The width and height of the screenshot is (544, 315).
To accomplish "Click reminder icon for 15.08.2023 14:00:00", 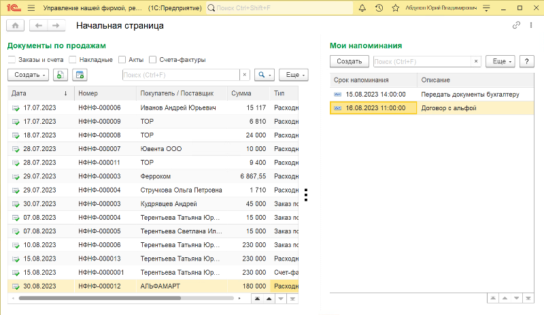I will click(337, 95).
